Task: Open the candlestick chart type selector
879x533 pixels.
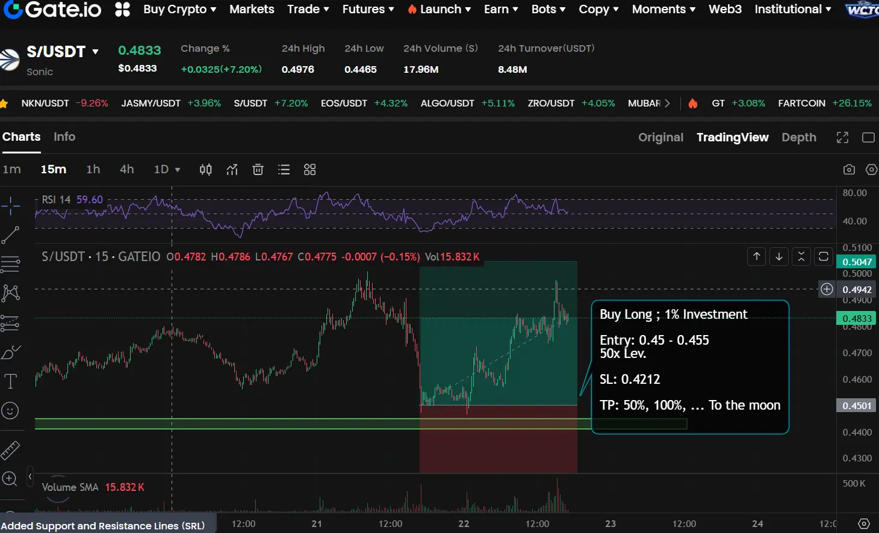Action: [205, 170]
